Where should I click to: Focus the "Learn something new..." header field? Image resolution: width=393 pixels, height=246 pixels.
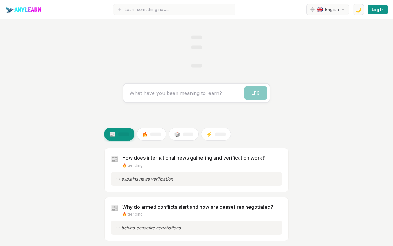tap(178, 10)
